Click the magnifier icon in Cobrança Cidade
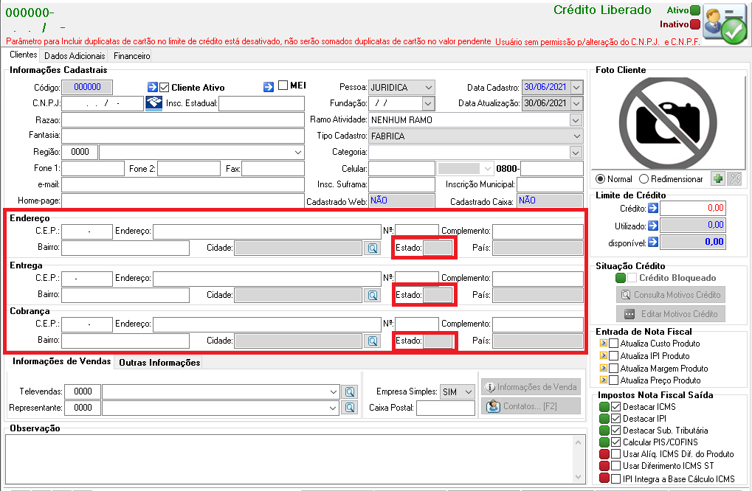Image resolution: width=752 pixels, height=491 pixels. [x=373, y=341]
